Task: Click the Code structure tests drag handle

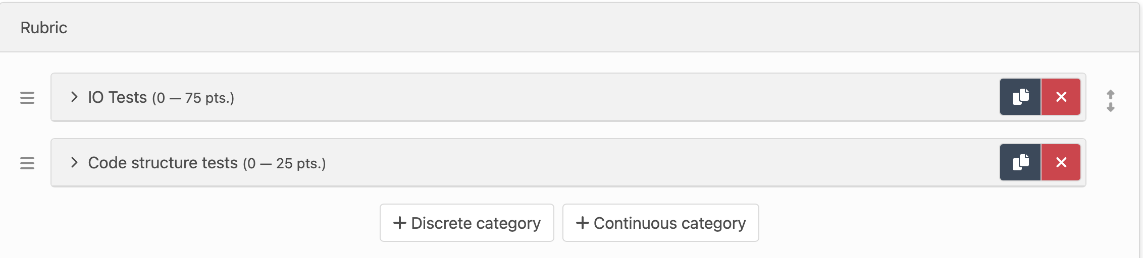Action: coord(27,163)
